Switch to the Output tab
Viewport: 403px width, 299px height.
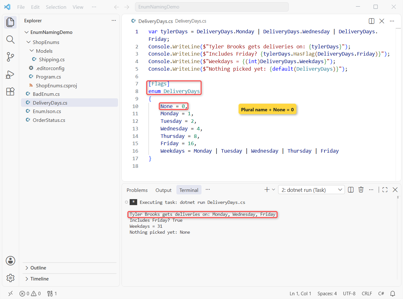pyautogui.click(x=164, y=190)
